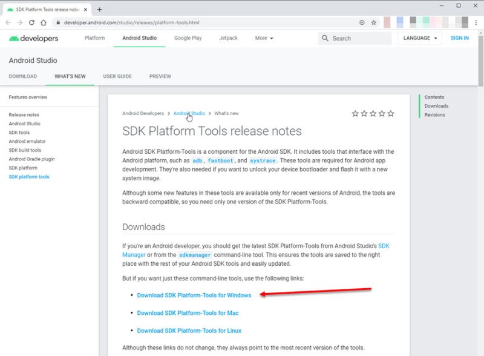Click Download SDK Platform-Tools for Windows
The height and width of the screenshot is (356, 484).
[x=194, y=295]
